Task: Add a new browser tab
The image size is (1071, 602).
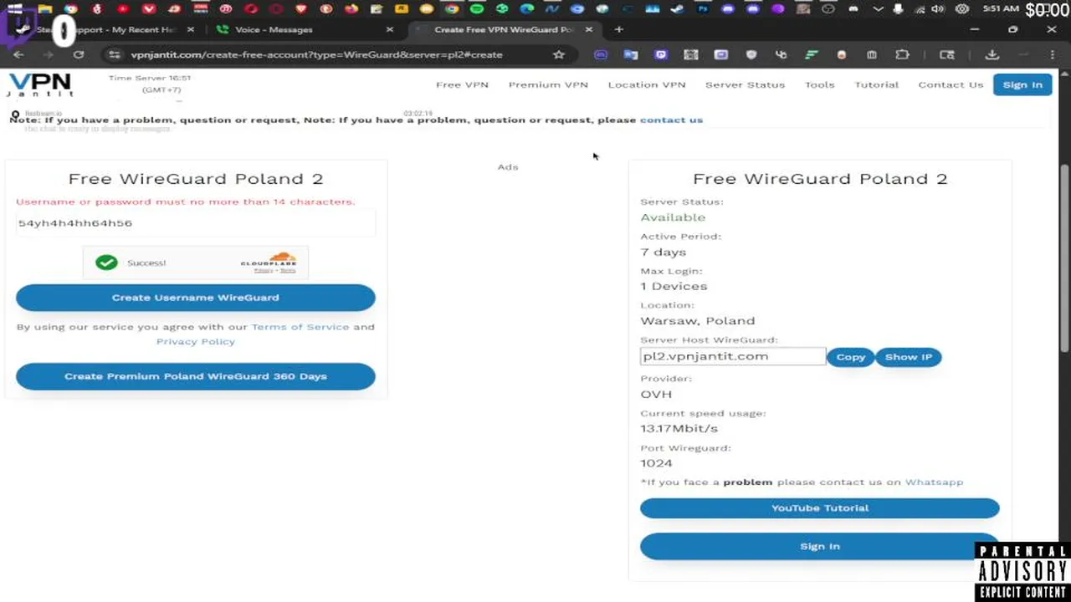Action: 618,29
